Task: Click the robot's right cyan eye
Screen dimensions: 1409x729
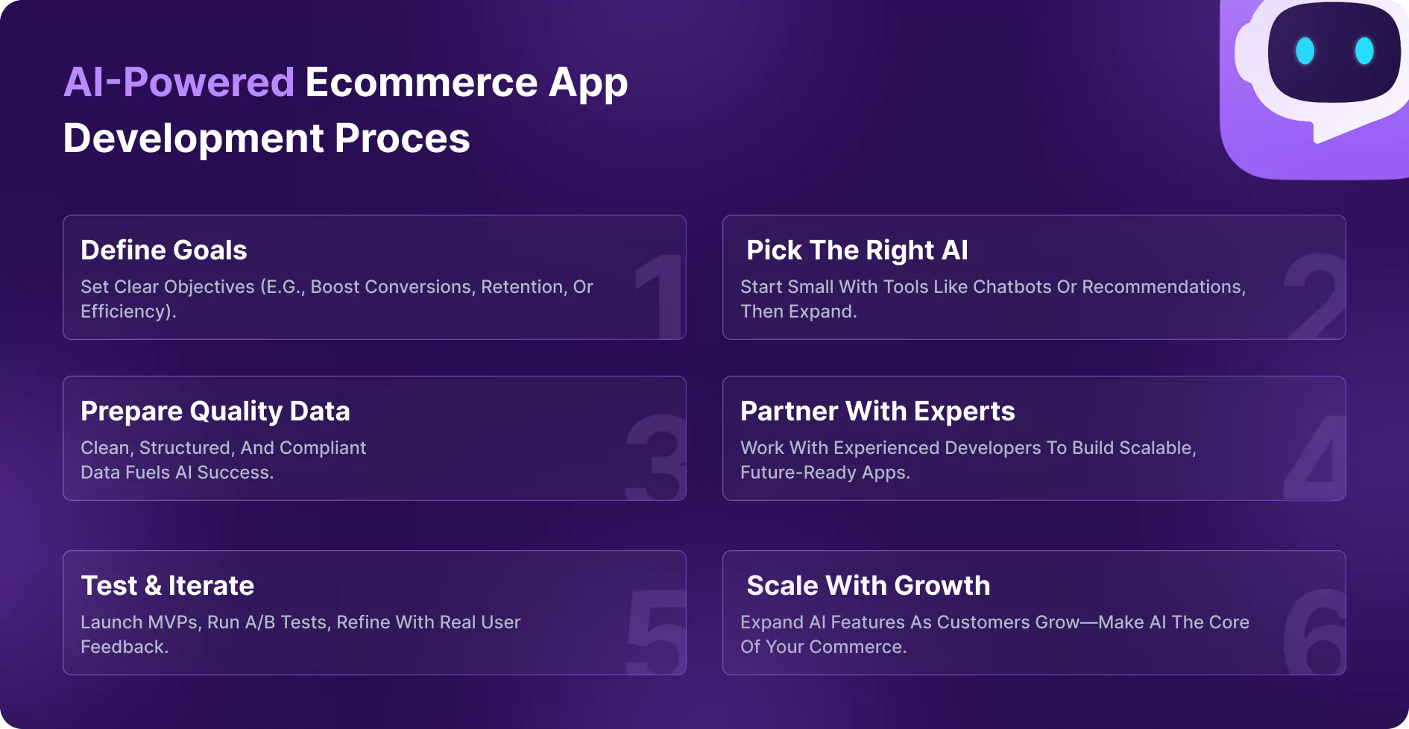Action: [x=1364, y=51]
